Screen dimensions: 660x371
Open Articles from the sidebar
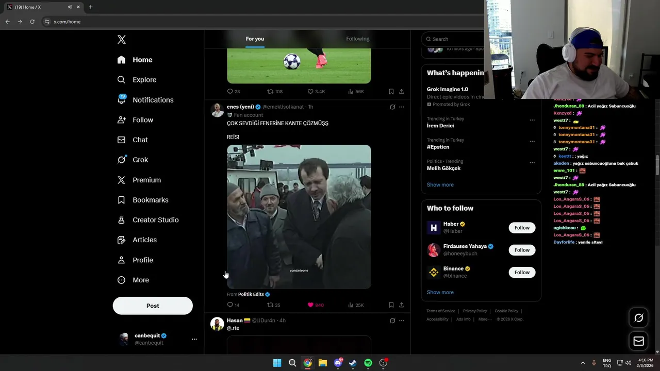pyautogui.click(x=137, y=240)
